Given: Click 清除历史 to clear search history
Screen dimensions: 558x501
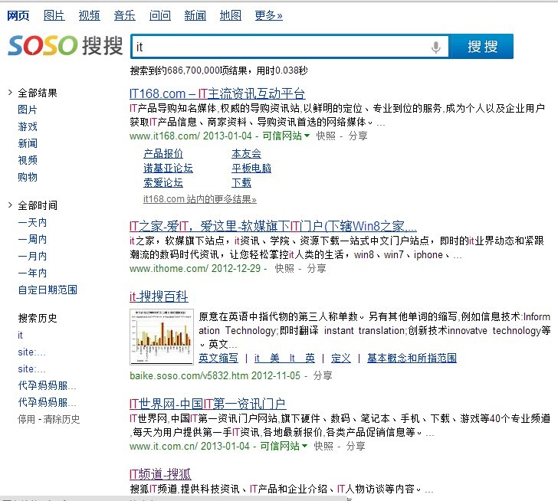Looking at the screenshot, I should (x=61, y=419).
